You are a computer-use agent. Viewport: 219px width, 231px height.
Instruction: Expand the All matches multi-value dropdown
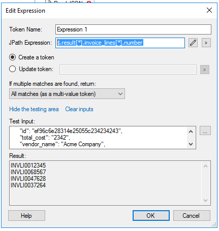[x=67, y=94]
